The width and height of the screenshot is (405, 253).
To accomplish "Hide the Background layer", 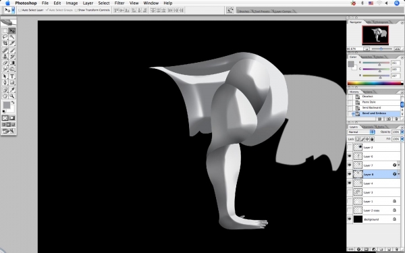I will click(x=350, y=219).
